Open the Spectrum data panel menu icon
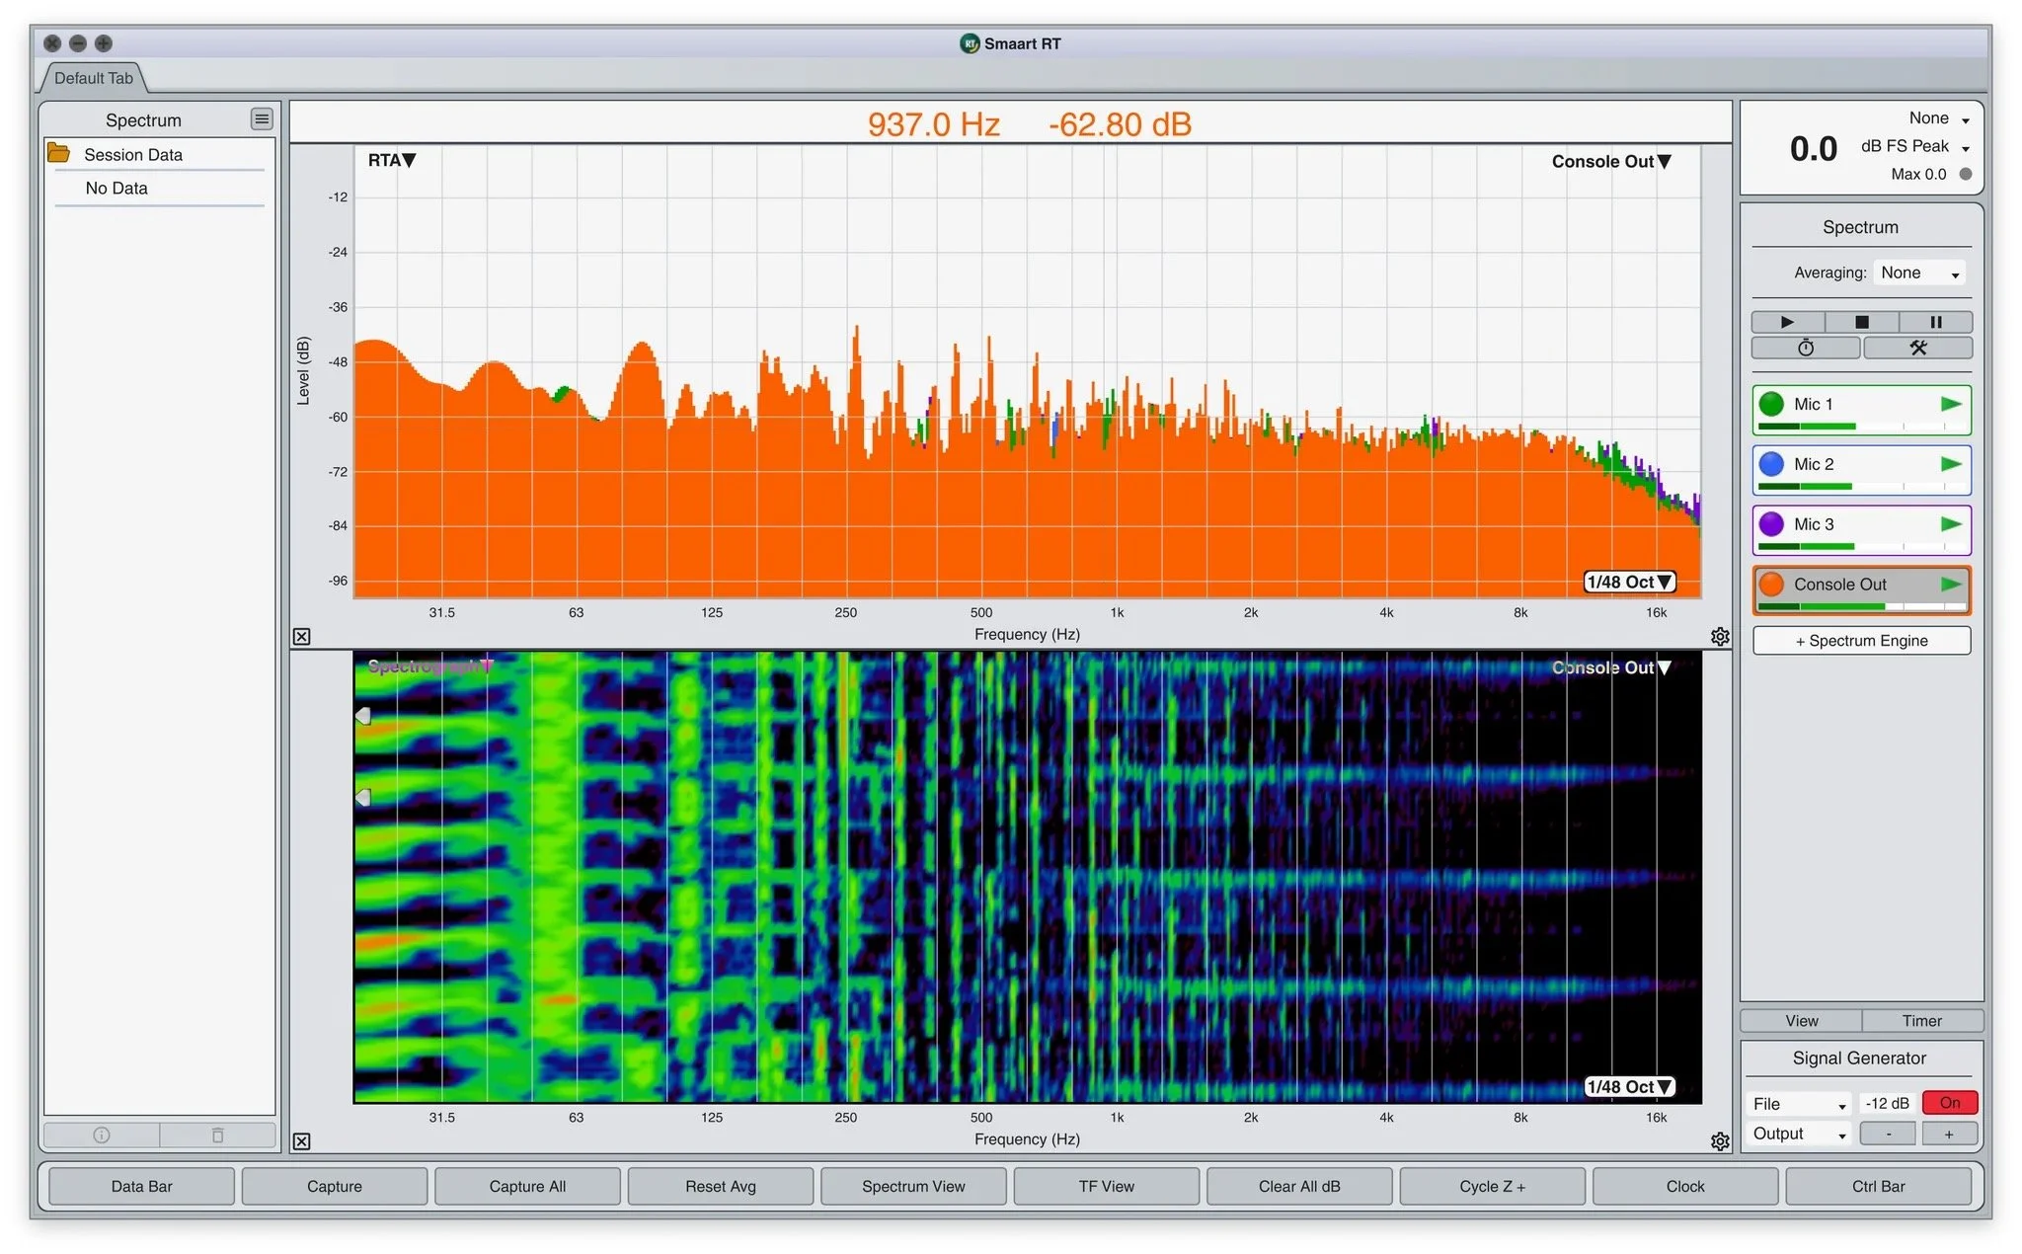Screen dimensions: 2022x1254 (262, 119)
